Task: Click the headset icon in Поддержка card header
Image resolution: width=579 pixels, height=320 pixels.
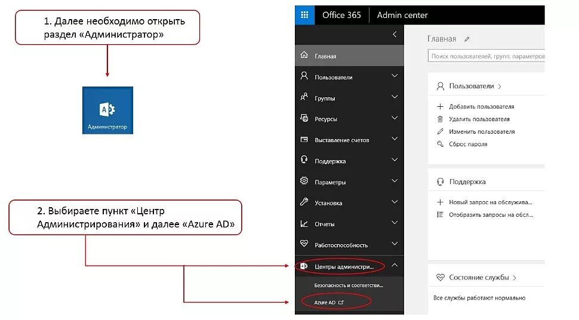Action: [x=440, y=182]
